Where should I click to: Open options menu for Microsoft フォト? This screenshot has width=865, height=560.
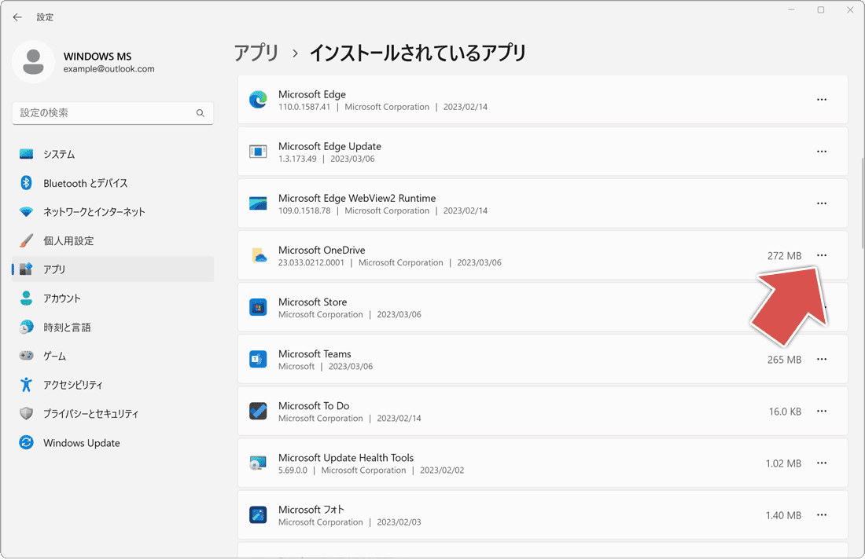[822, 515]
